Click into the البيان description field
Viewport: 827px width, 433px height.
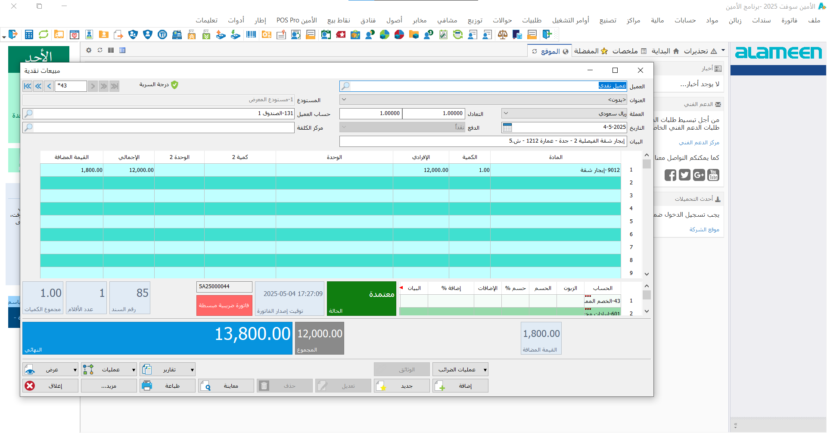point(482,141)
